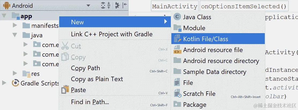Click the Module folder icon
This screenshot has height=110, width=298.
point(178,28)
